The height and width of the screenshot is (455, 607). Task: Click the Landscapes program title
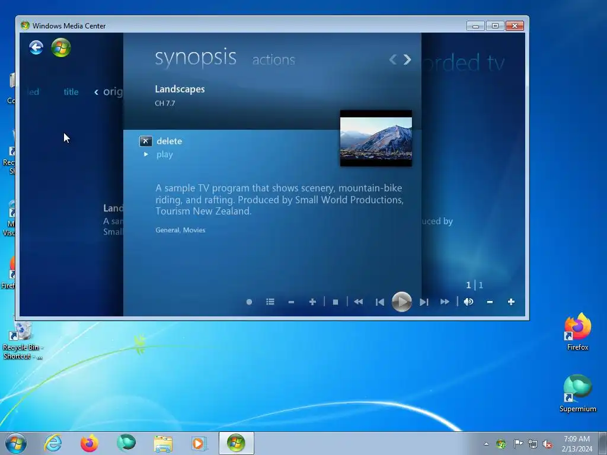coord(180,89)
